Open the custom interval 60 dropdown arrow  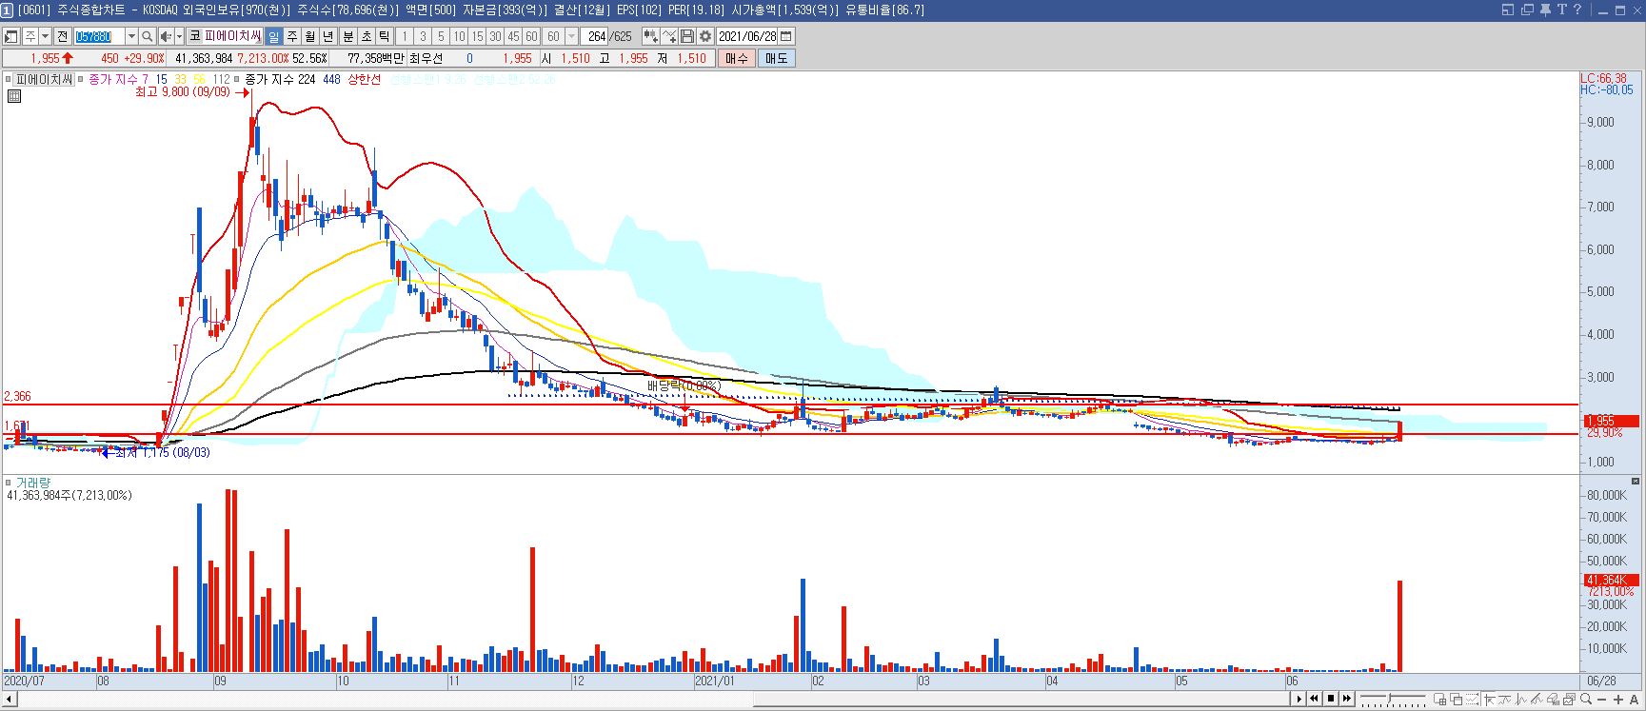pyautogui.click(x=571, y=36)
